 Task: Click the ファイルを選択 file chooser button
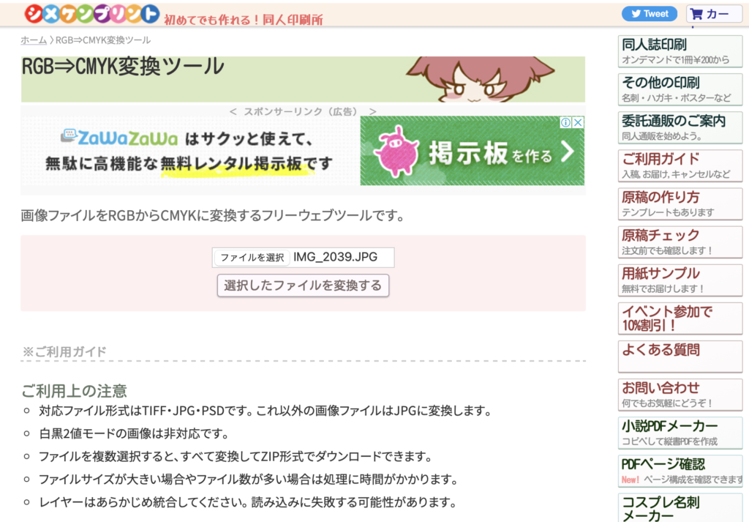[x=252, y=258]
